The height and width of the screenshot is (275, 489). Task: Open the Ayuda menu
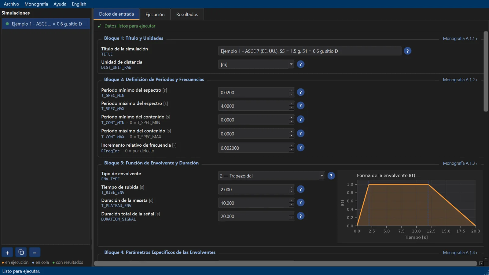click(60, 4)
